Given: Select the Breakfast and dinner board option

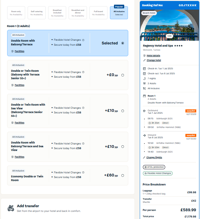Looking at the screenshot, I should (78, 13).
